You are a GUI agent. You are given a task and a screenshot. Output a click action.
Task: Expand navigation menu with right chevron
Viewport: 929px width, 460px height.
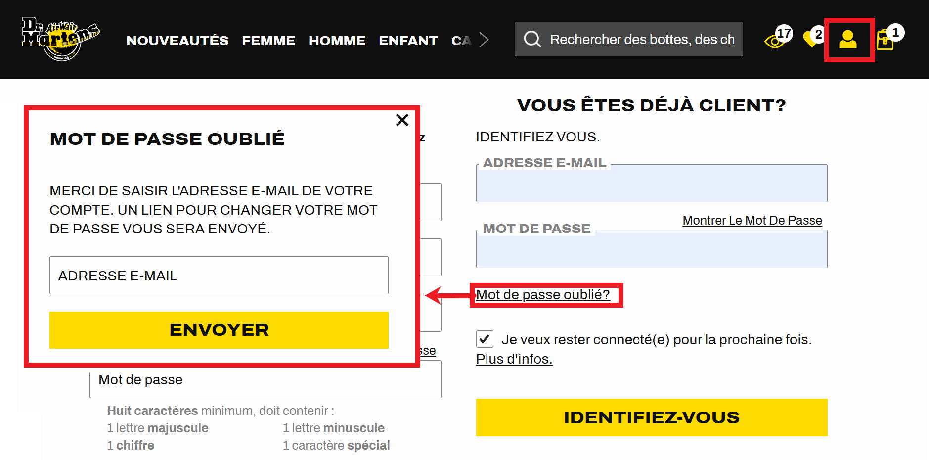click(484, 40)
